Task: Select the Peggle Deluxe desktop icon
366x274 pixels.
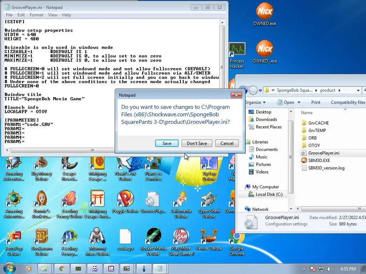Action: coord(125,202)
